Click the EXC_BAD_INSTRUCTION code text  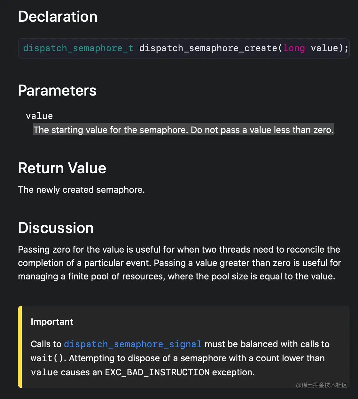click(157, 372)
